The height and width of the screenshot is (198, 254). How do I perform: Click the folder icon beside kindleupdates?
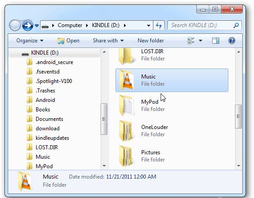tap(29, 138)
